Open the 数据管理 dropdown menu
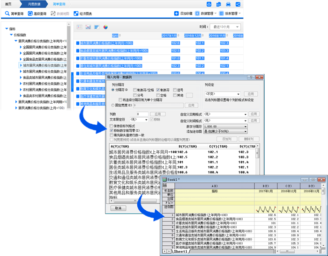Image resolution: width=328 pixels, height=256 pixels. tap(206, 14)
